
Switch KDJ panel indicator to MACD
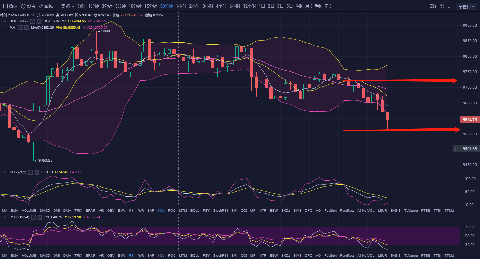45,210
